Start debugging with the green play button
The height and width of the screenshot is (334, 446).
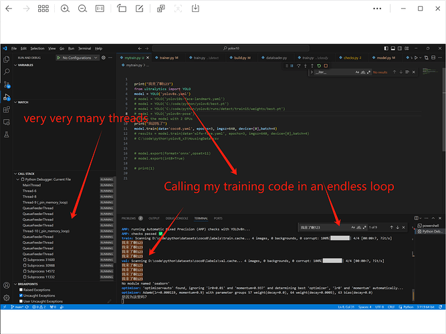[x=59, y=57]
